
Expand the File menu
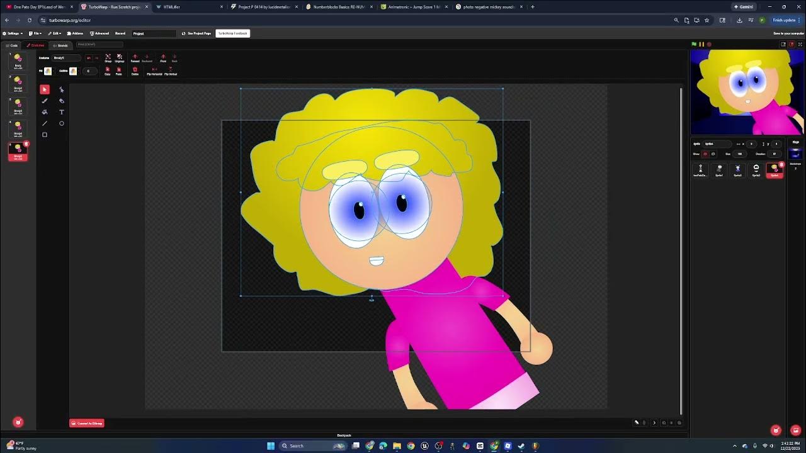tap(35, 33)
